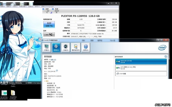Close the CrystalDiskInfo window
Viewport: 172px width, 107px height.
coord(116,3)
